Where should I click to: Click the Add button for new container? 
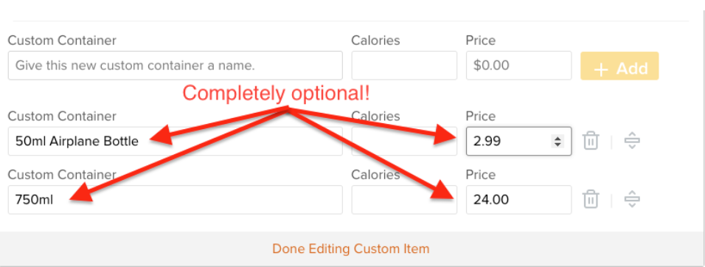(x=619, y=66)
